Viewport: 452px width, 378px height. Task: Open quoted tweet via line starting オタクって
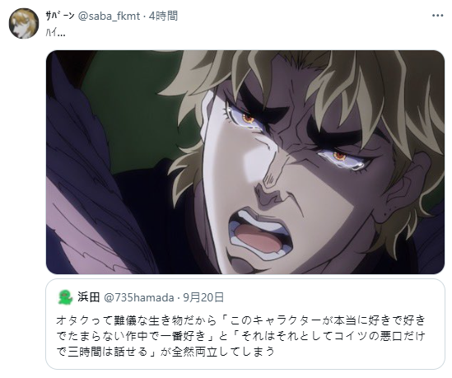pos(240,320)
